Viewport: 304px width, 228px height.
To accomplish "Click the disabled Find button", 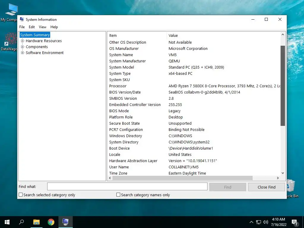I will coord(228,187).
